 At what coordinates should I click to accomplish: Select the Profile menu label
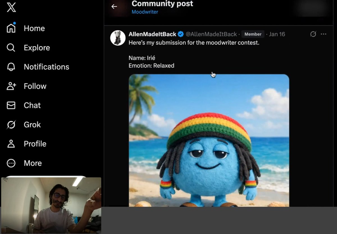pos(35,144)
